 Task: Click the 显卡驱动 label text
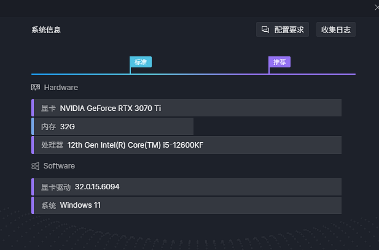[56, 187]
